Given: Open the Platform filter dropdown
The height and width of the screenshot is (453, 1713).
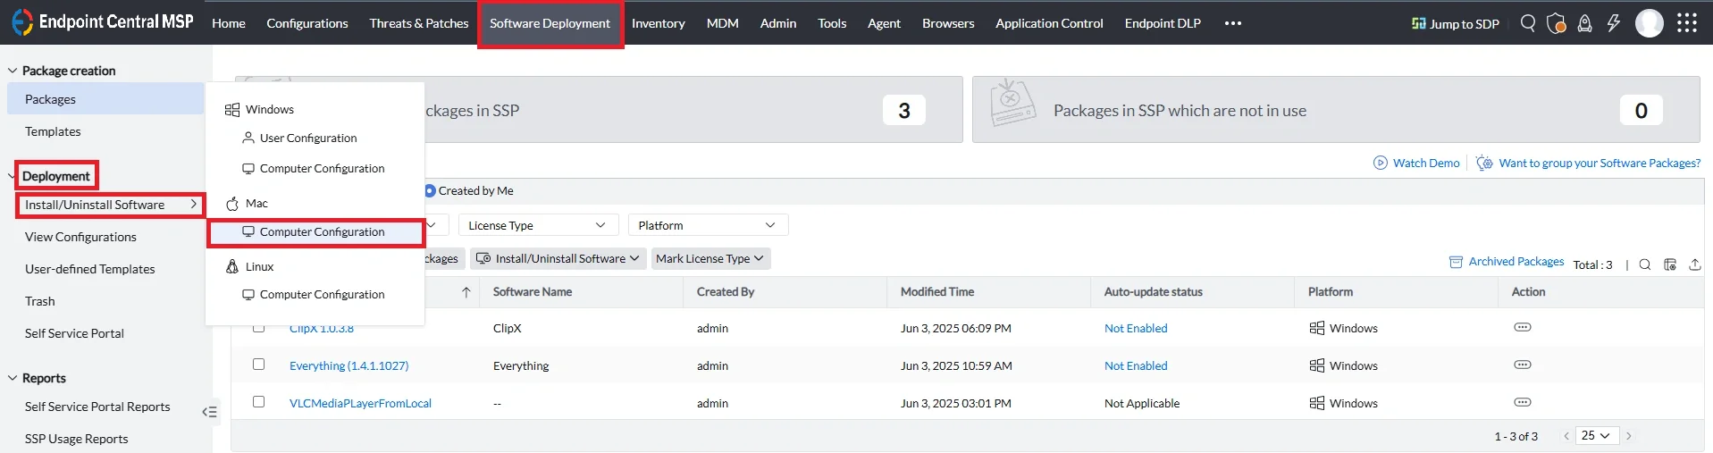Looking at the screenshot, I should 708,225.
